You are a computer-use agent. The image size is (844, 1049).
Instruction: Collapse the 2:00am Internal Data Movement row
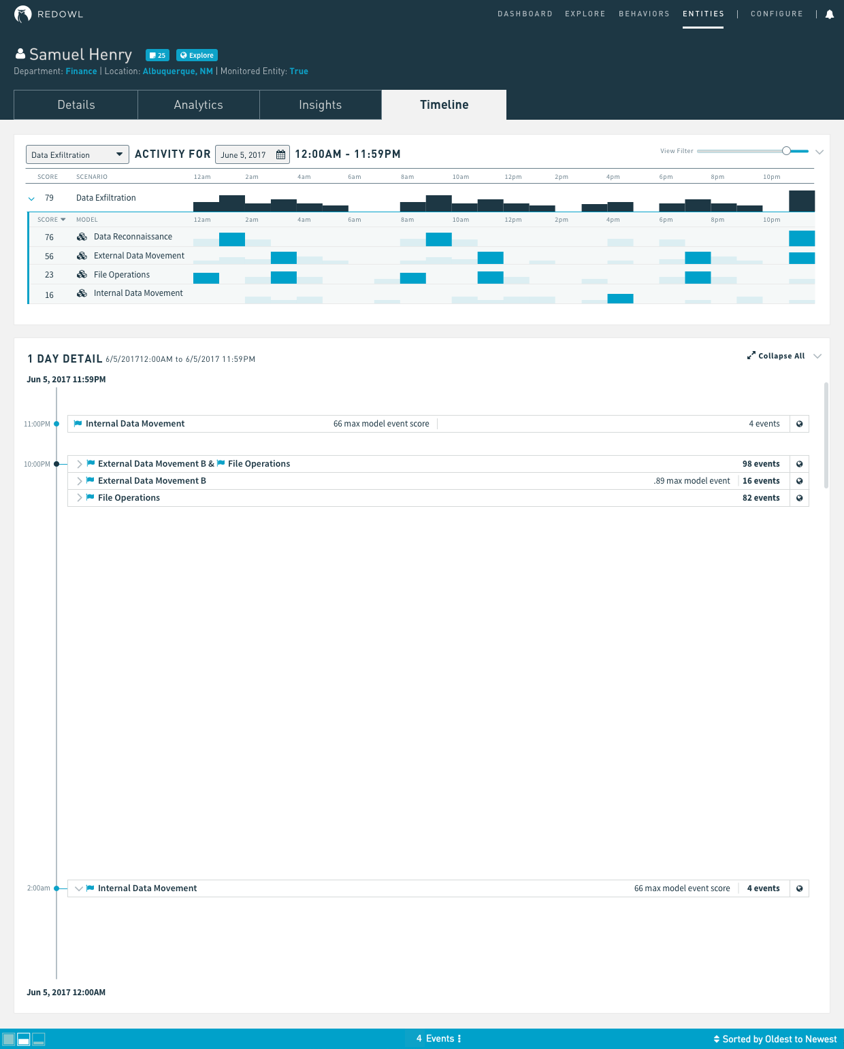click(79, 888)
